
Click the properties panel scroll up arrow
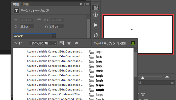click(x=89, y=17)
